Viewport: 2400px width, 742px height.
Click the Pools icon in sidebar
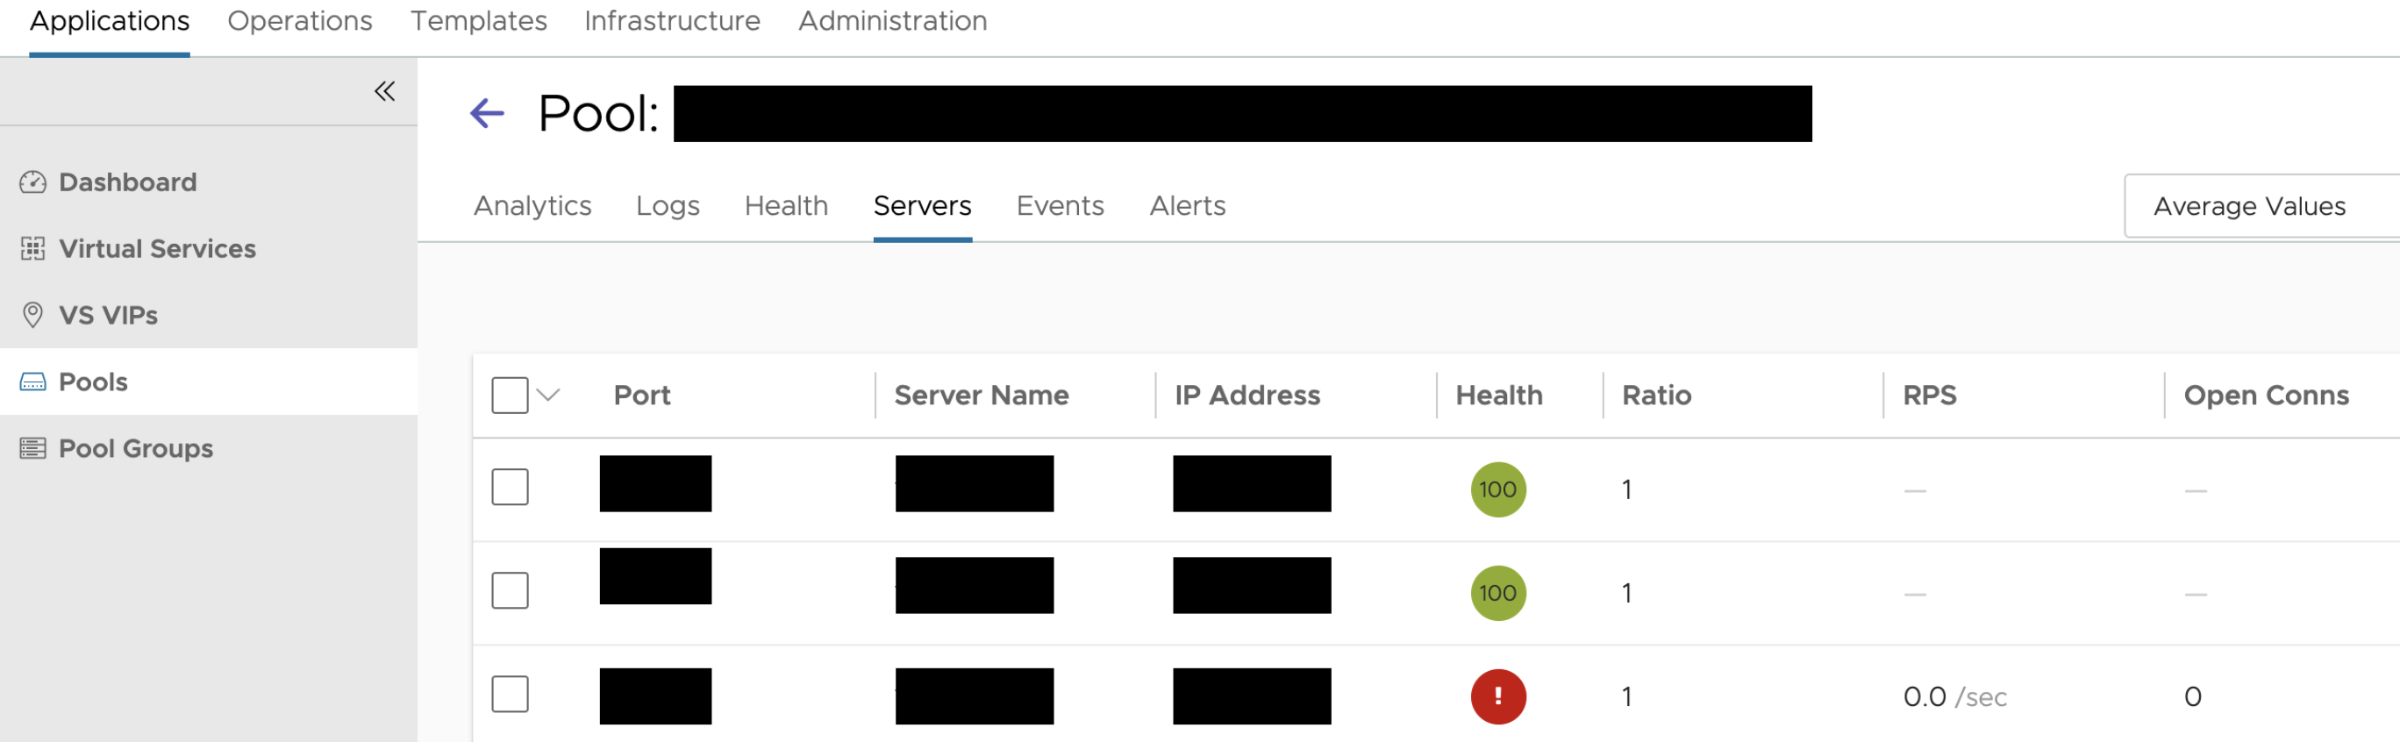[x=32, y=382]
